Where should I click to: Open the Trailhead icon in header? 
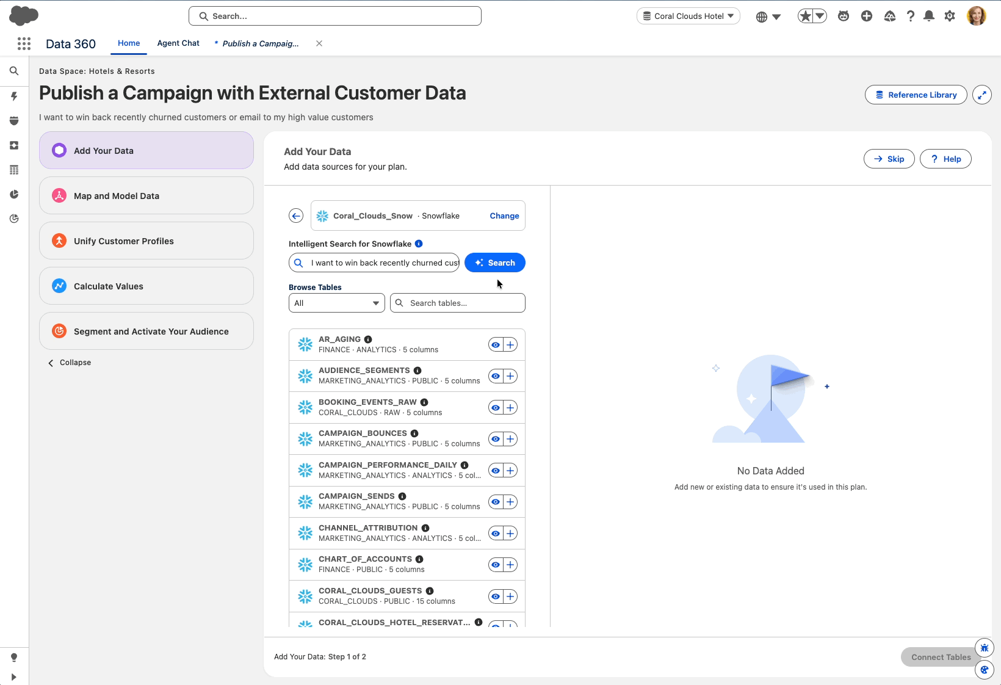coord(890,16)
